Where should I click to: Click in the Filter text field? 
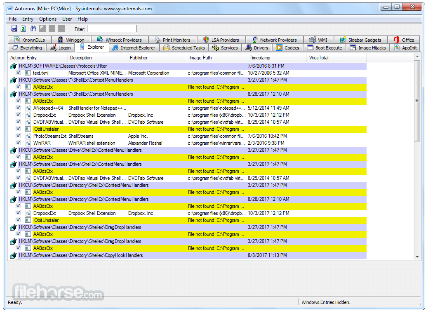(112, 28)
